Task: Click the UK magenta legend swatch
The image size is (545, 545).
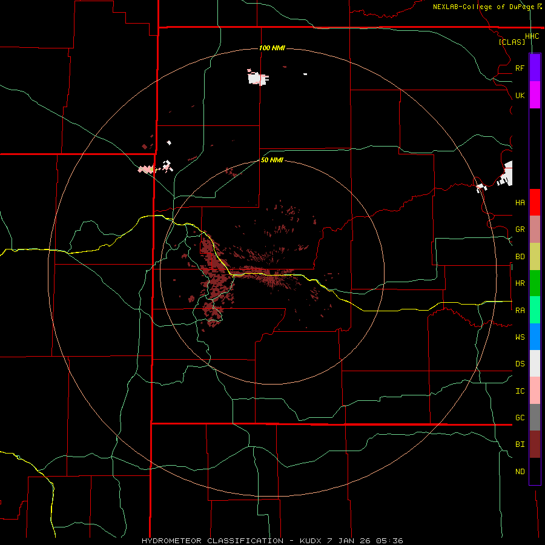Action: coord(535,95)
